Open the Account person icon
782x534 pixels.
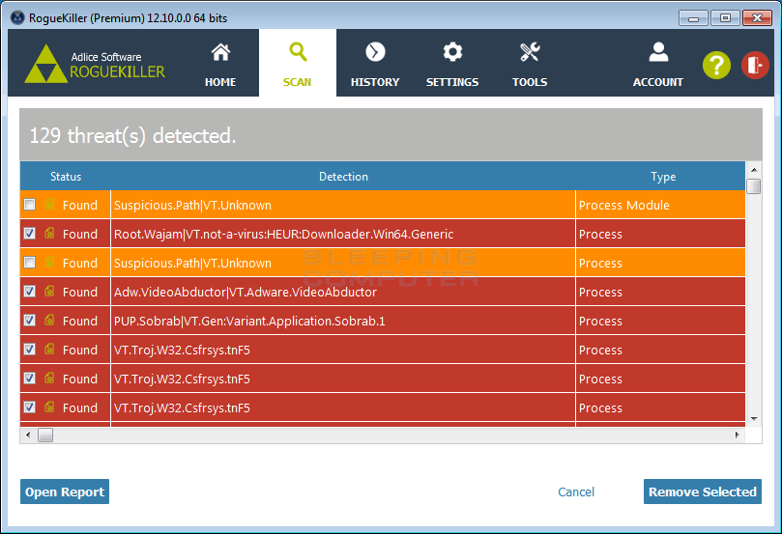tap(658, 52)
